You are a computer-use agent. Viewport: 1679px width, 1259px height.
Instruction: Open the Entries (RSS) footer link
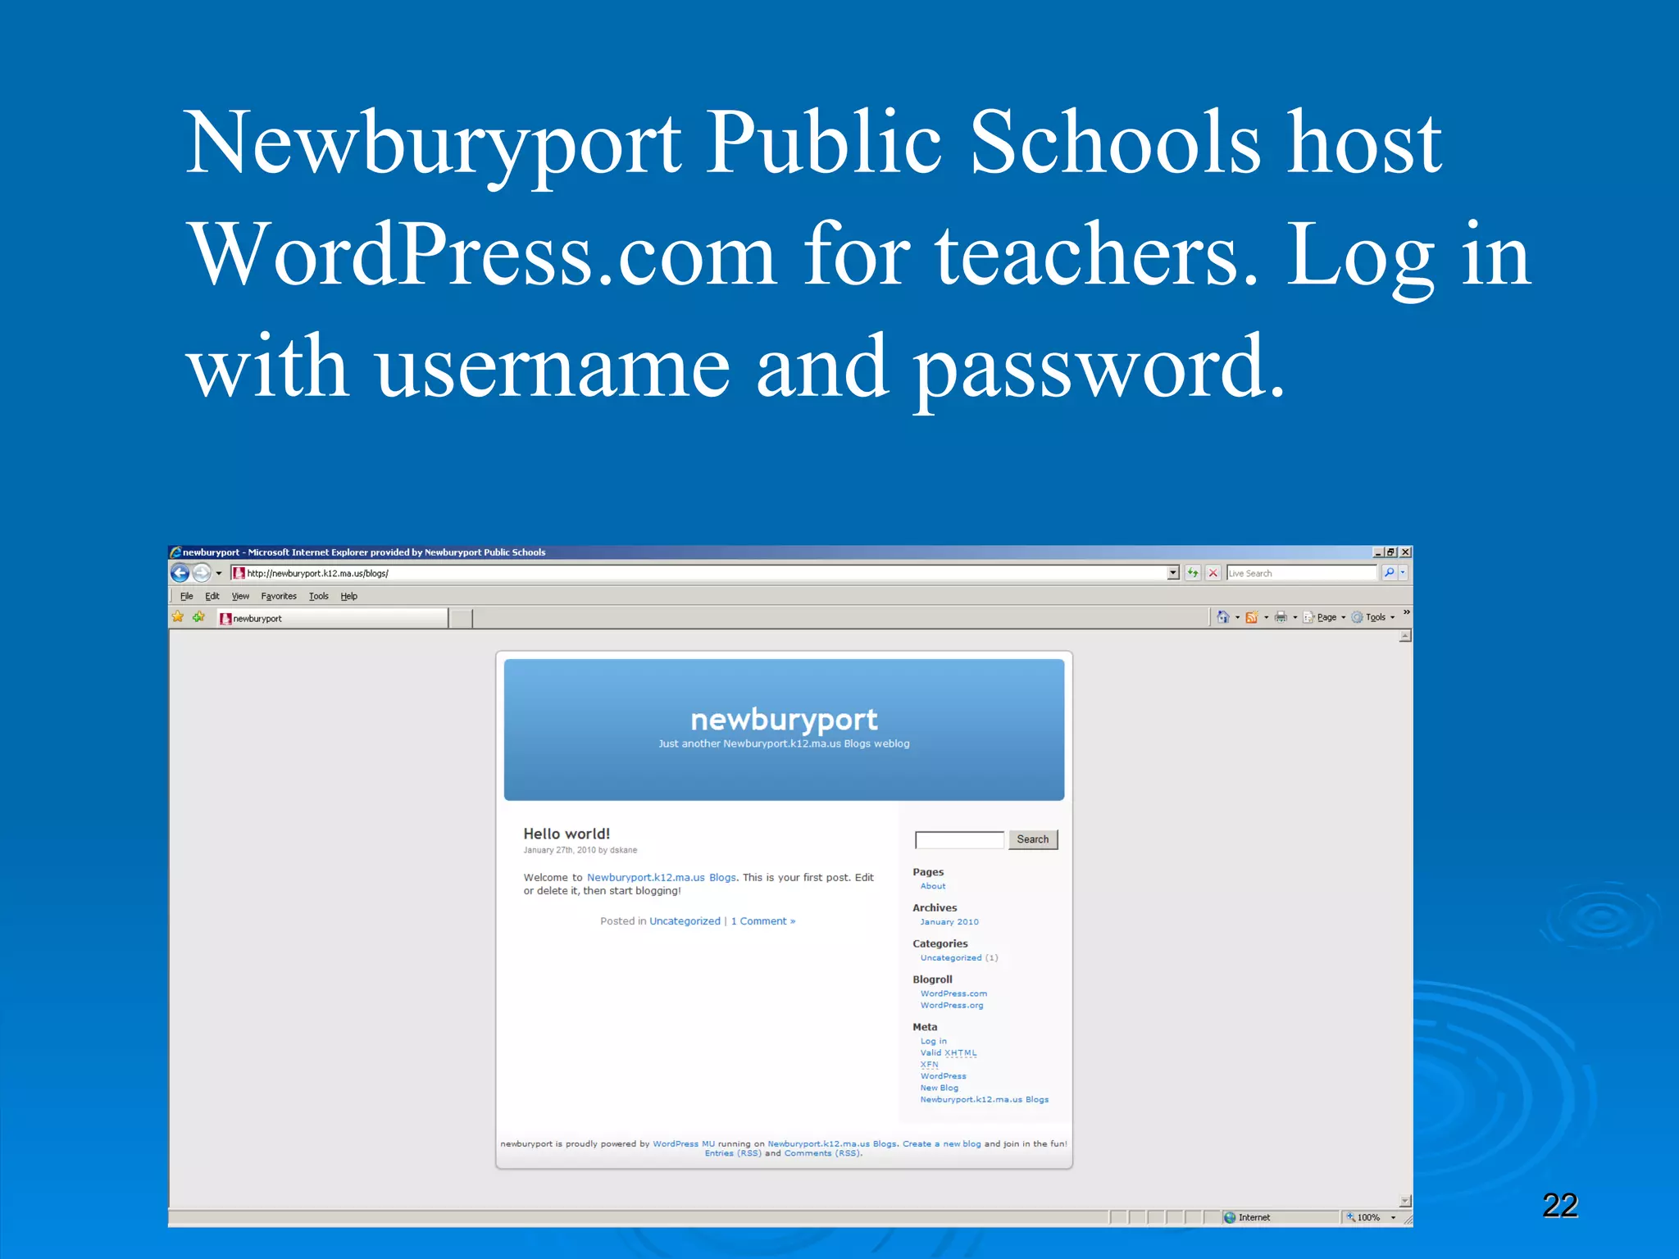[x=733, y=1153]
